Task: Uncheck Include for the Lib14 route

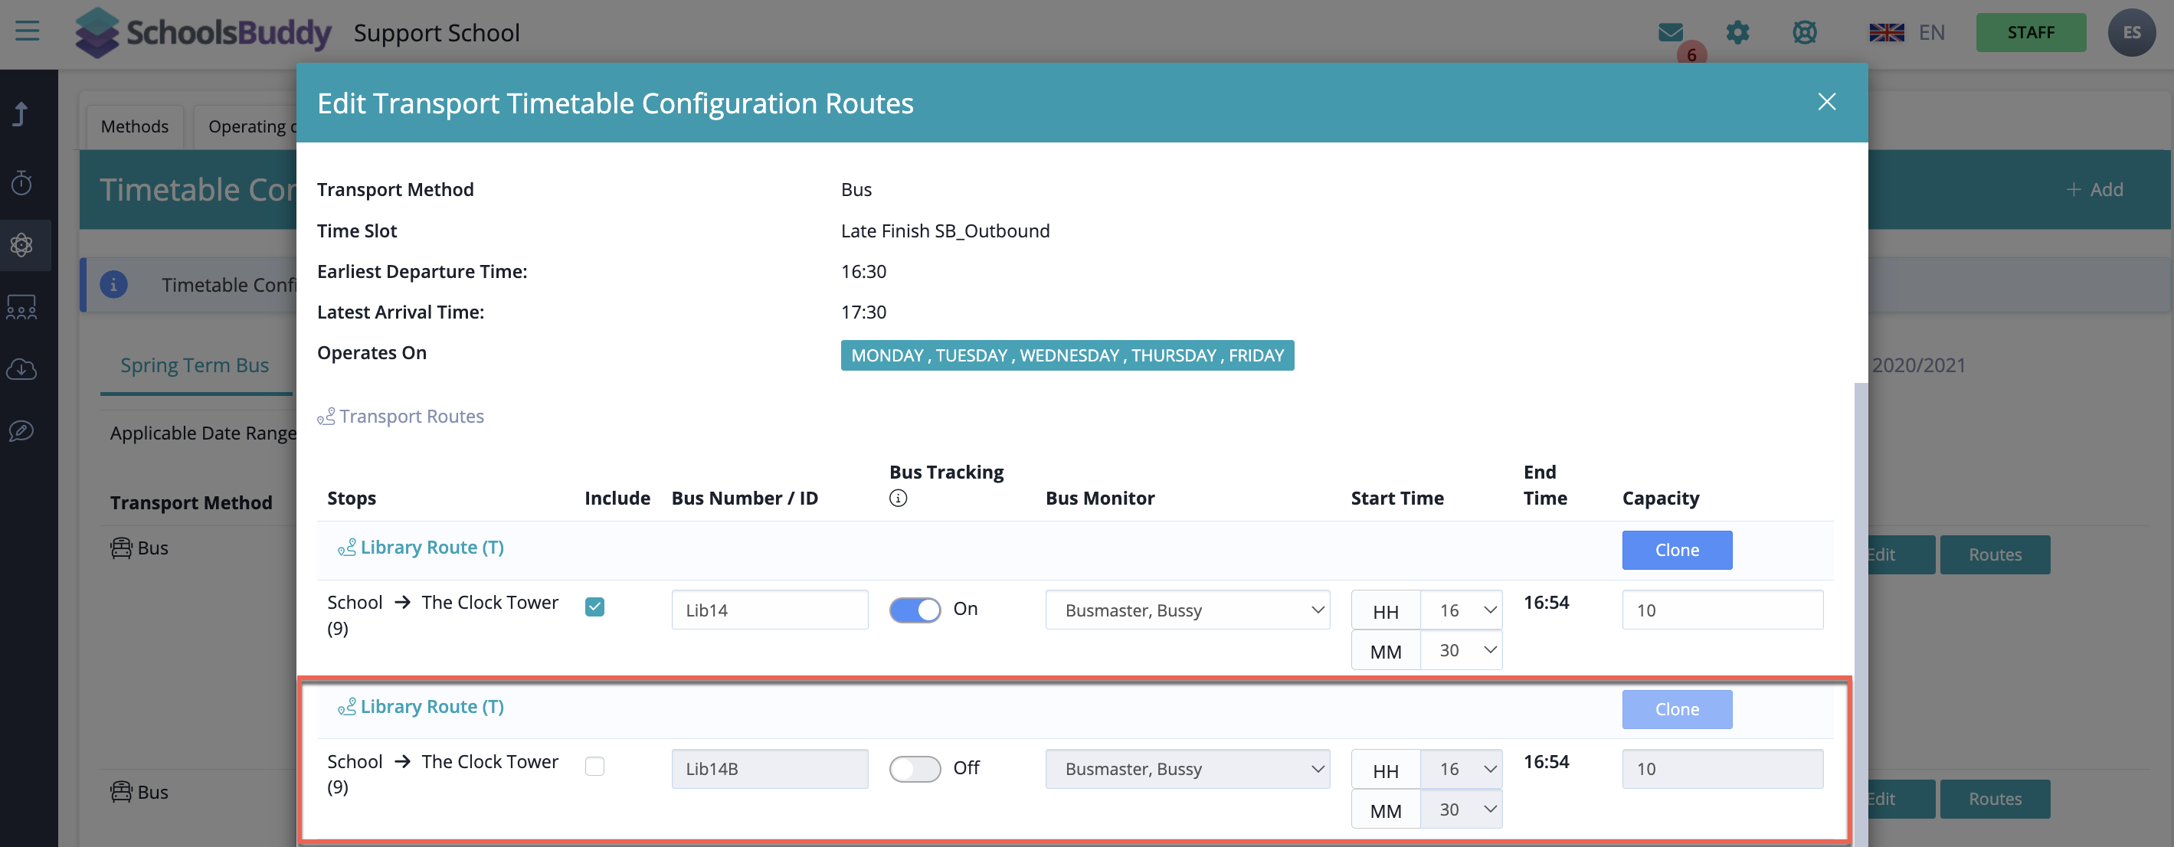Action: 594,607
